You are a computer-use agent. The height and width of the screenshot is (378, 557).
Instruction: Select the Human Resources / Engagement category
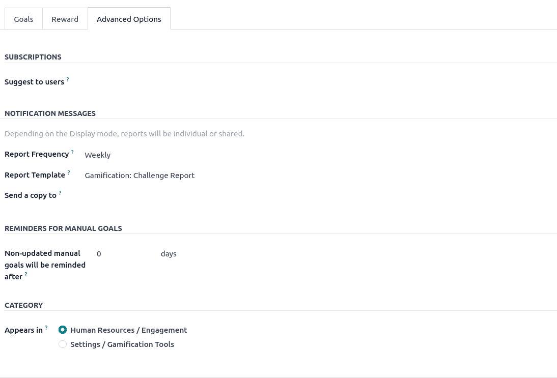pos(63,330)
